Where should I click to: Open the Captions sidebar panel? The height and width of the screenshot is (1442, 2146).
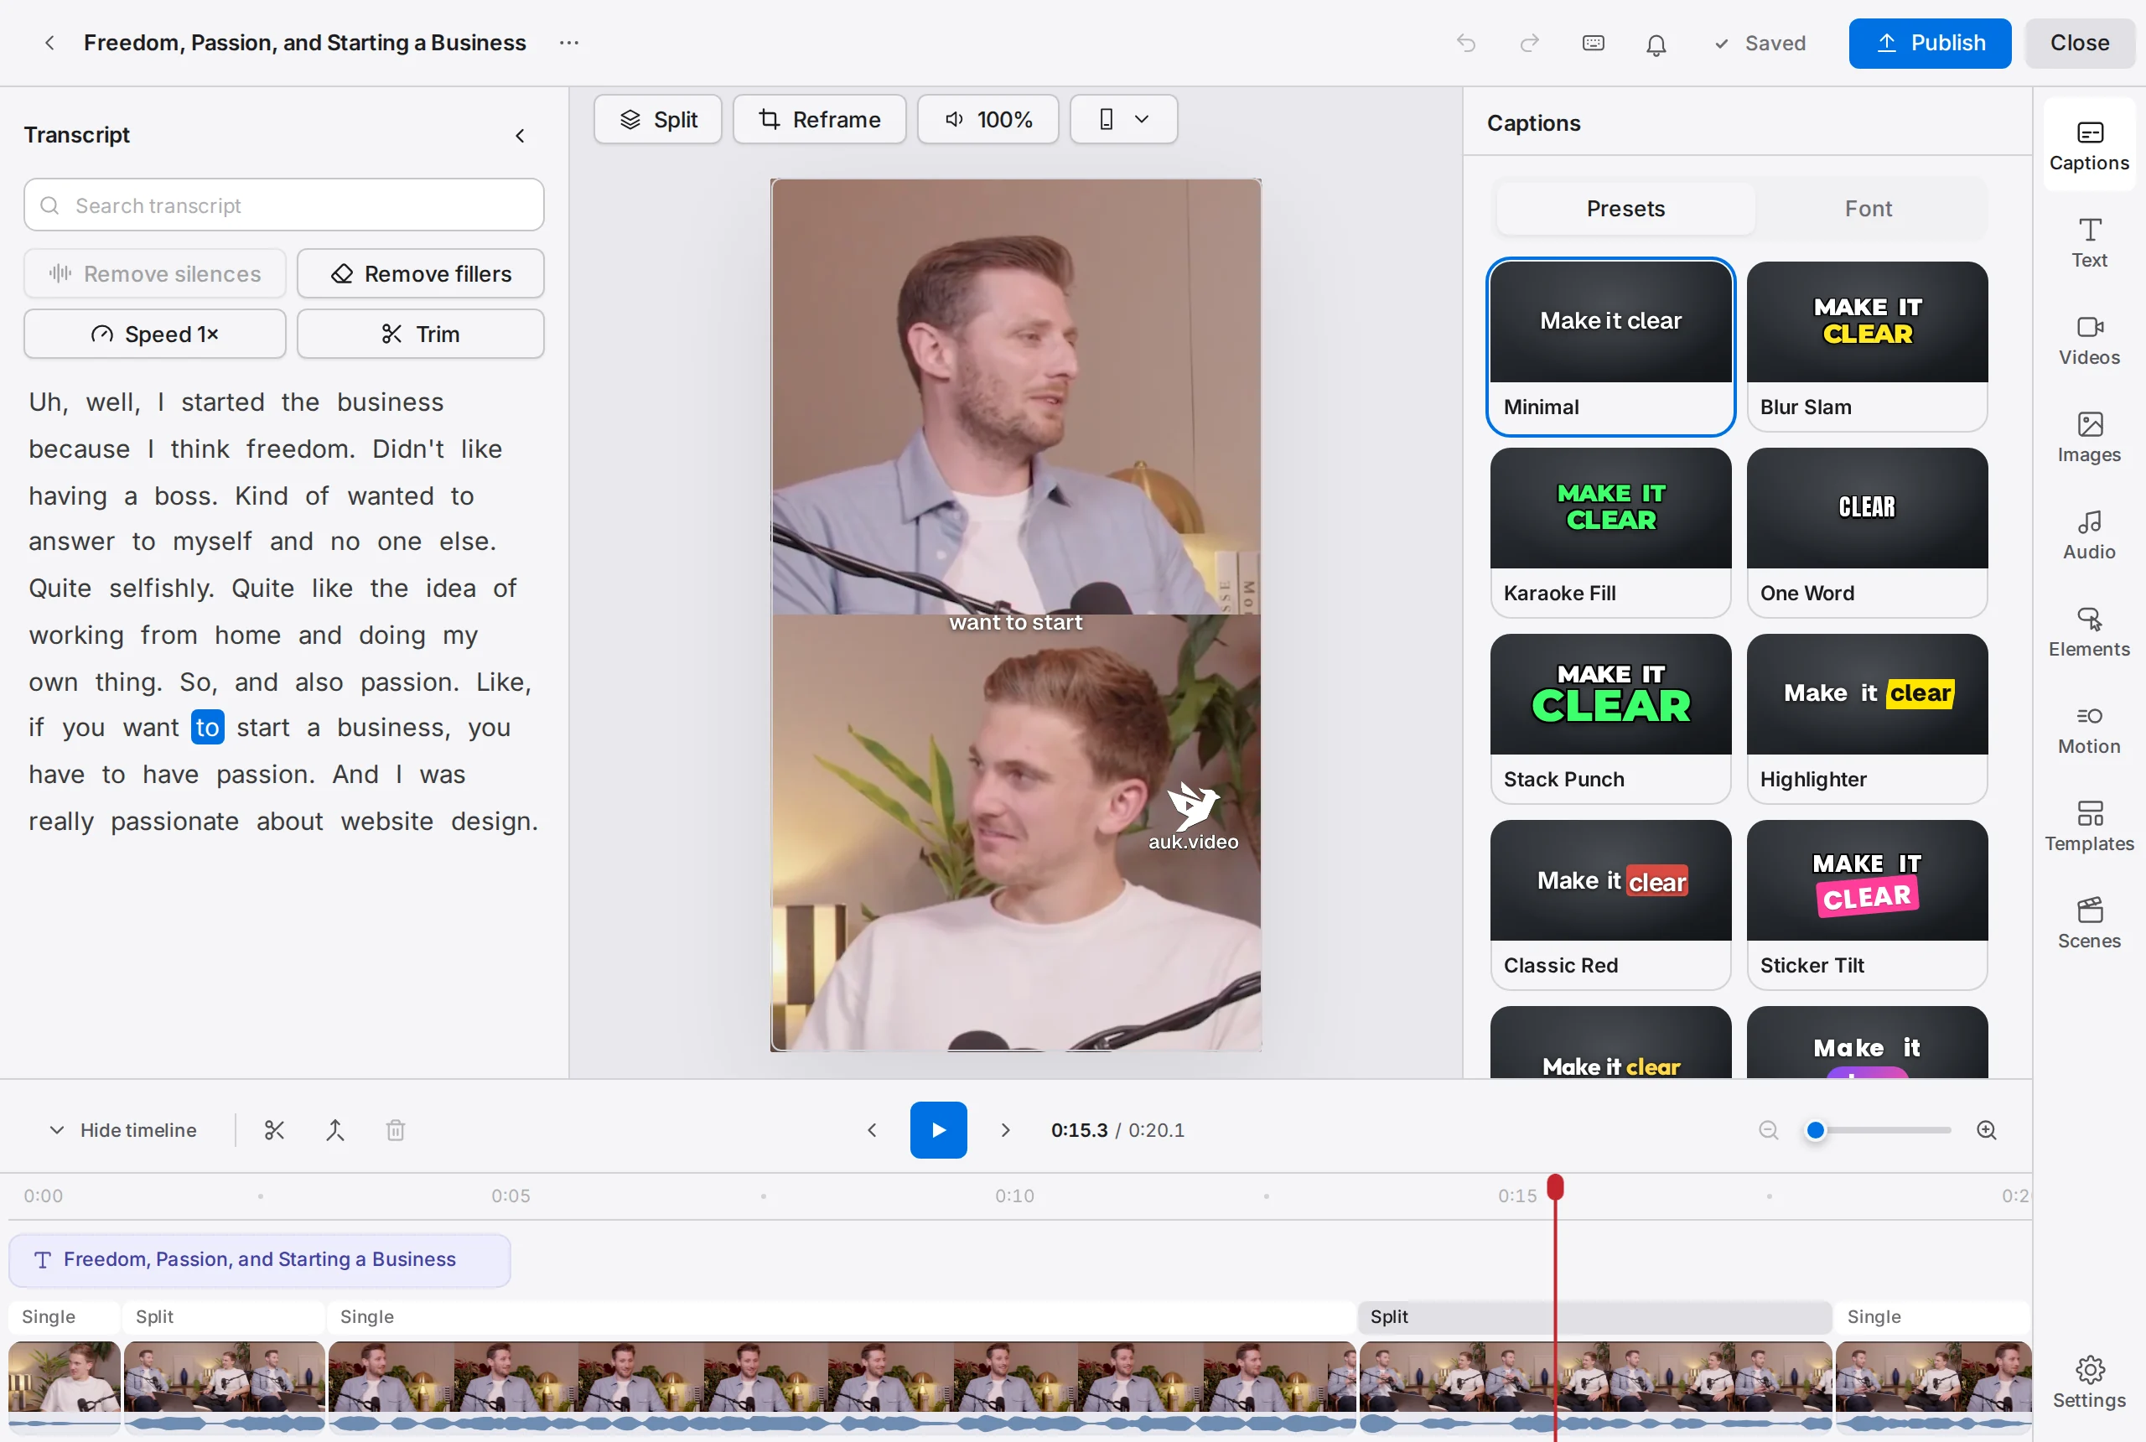(2088, 145)
